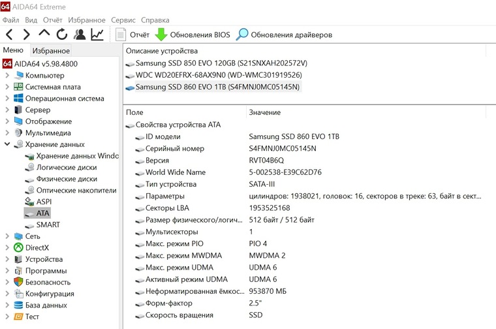This screenshot has height=329, width=496.
Task: Open the ASPI item
Action: (x=39, y=202)
